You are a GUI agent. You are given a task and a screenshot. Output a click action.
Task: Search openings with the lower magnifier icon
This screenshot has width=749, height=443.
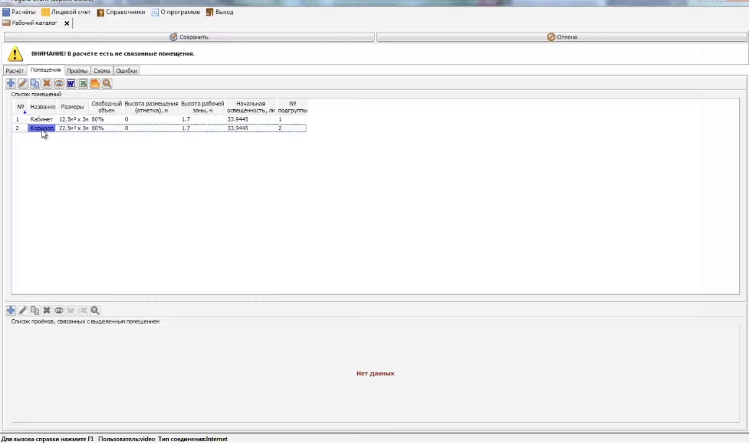95,310
